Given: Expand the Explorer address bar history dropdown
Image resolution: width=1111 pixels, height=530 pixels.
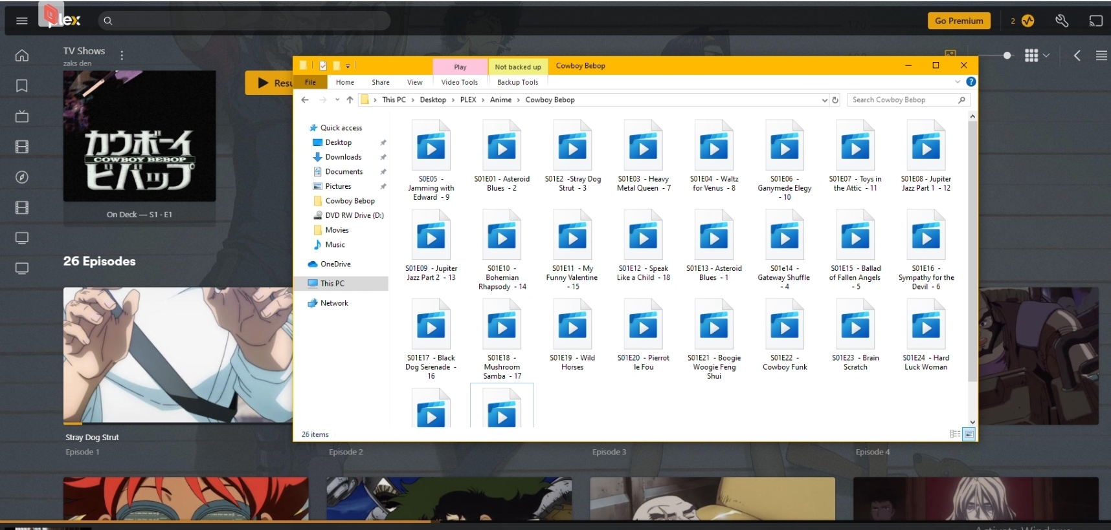Looking at the screenshot, I should pos(824,100).
